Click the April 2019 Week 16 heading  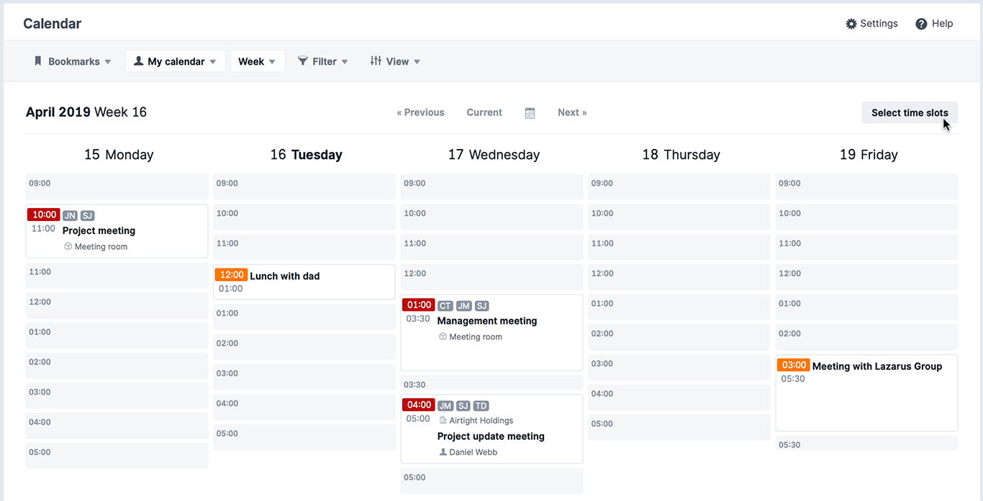(86, 112)
